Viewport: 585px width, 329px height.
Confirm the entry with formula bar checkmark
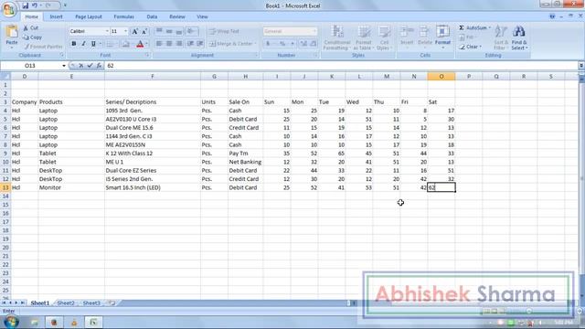[90, 66]
